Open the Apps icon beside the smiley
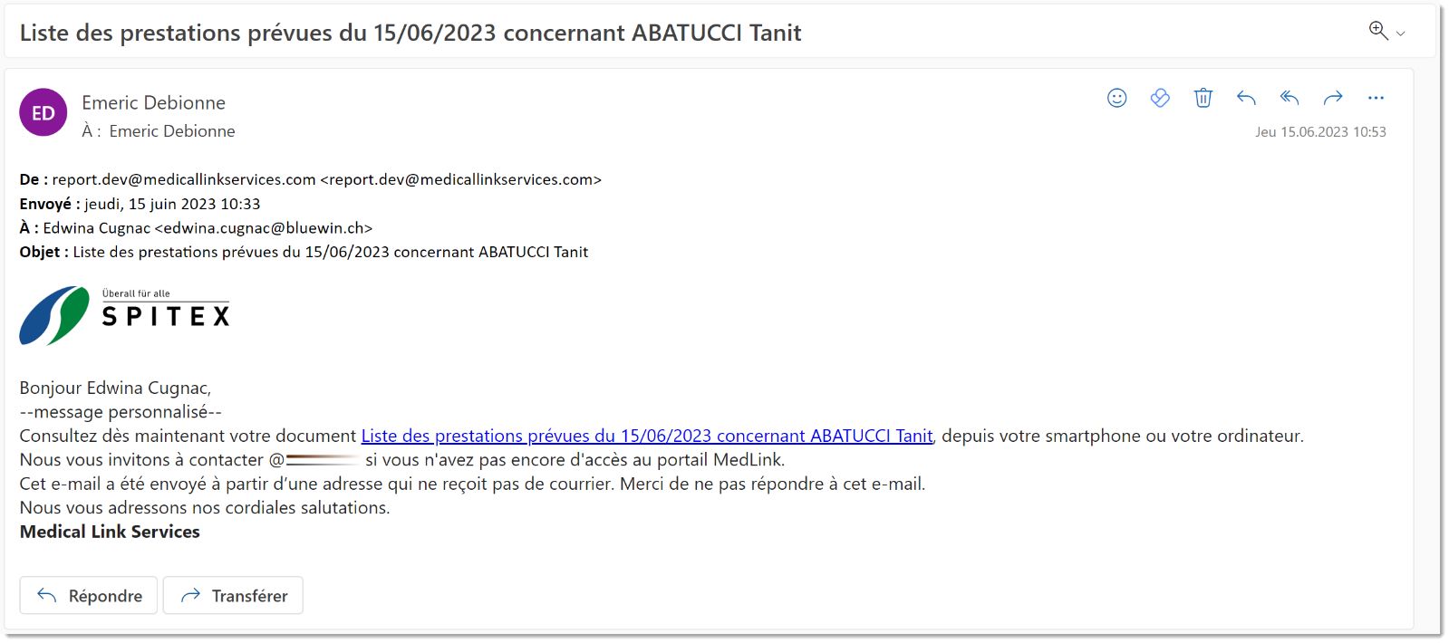Viewport: 1449px width, 643px height. click(1160, 98)
